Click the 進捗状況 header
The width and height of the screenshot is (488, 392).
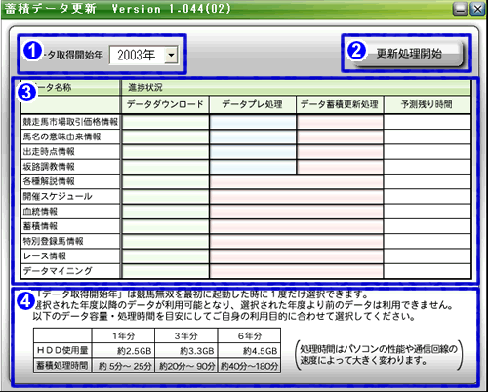pyautogui.click(x=296, y=87)
